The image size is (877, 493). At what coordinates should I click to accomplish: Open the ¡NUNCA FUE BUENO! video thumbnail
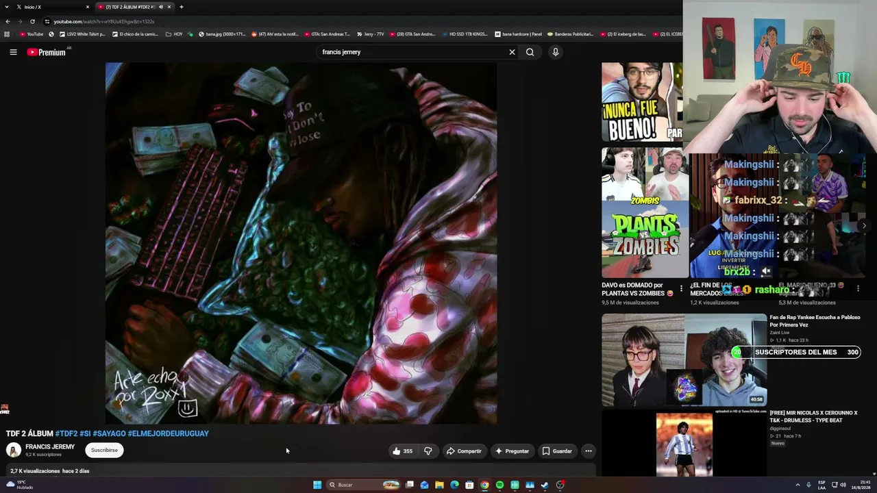pos(642,102)
